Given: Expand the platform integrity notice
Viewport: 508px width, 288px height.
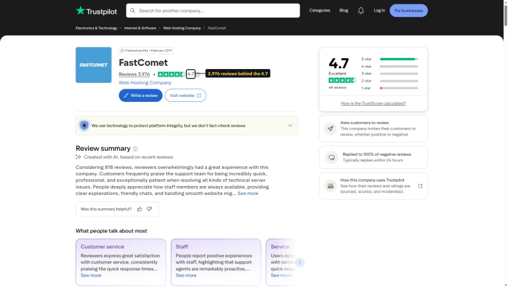Looking at the screenshot, I should click(x=290, y=125).
